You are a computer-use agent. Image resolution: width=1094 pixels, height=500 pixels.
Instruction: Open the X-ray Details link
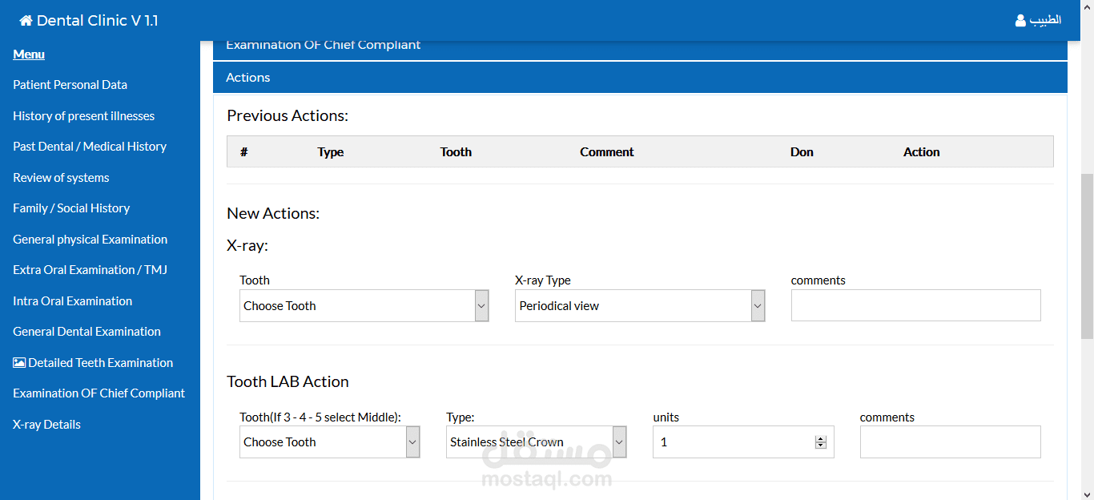coord(46,425)
